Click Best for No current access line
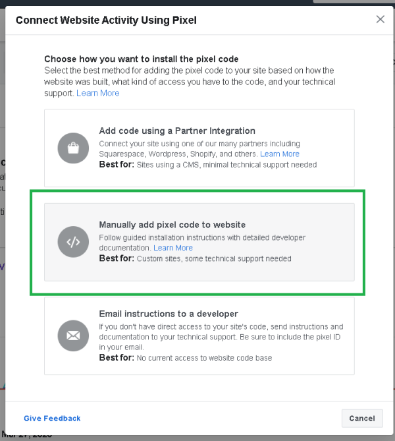The height and width of the screenshot is (441, 395). pos(186,358)
